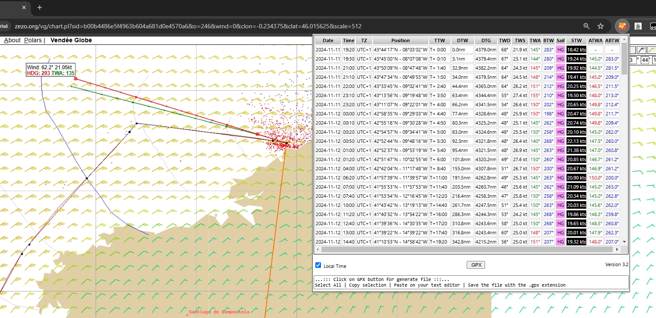The width and height of the screenshot is (656, 318).
Task: Select the green wind barb icon
Action: pos(651,50)
